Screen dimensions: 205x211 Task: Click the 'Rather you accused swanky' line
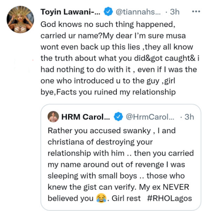click(x=99, y=131)
